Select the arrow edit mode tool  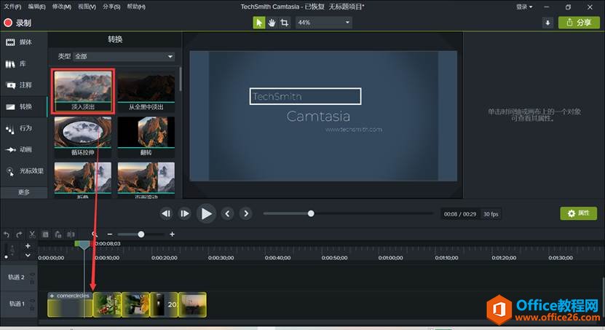pos(259,23)
